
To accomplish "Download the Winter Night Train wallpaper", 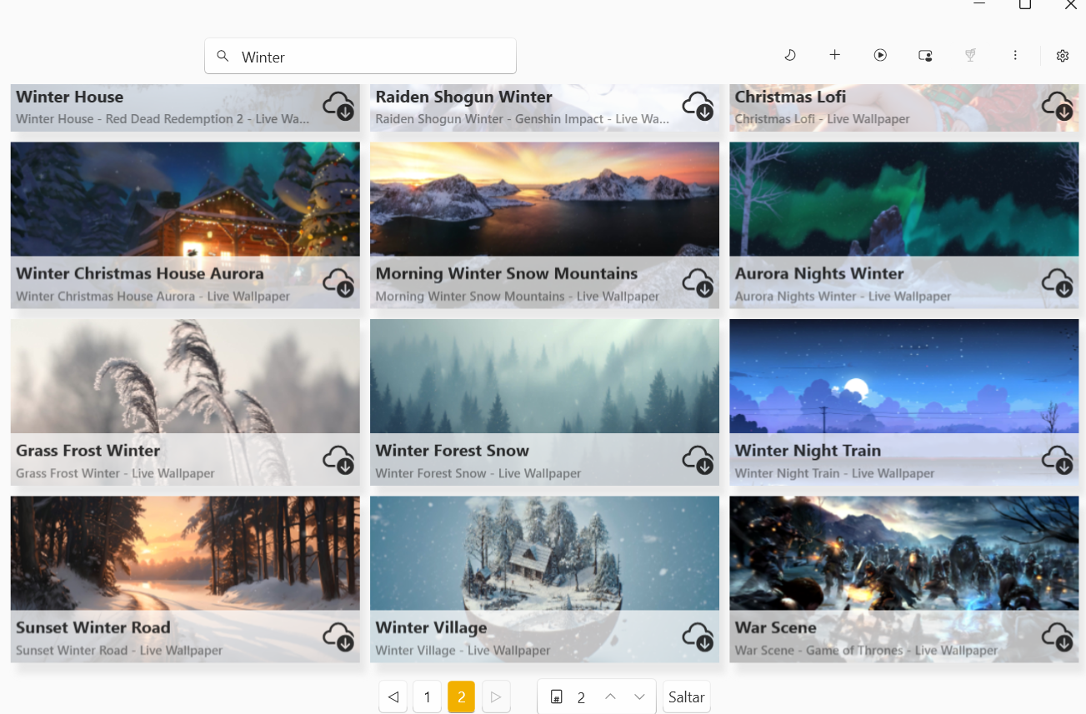I will (x=1058, y=460).
